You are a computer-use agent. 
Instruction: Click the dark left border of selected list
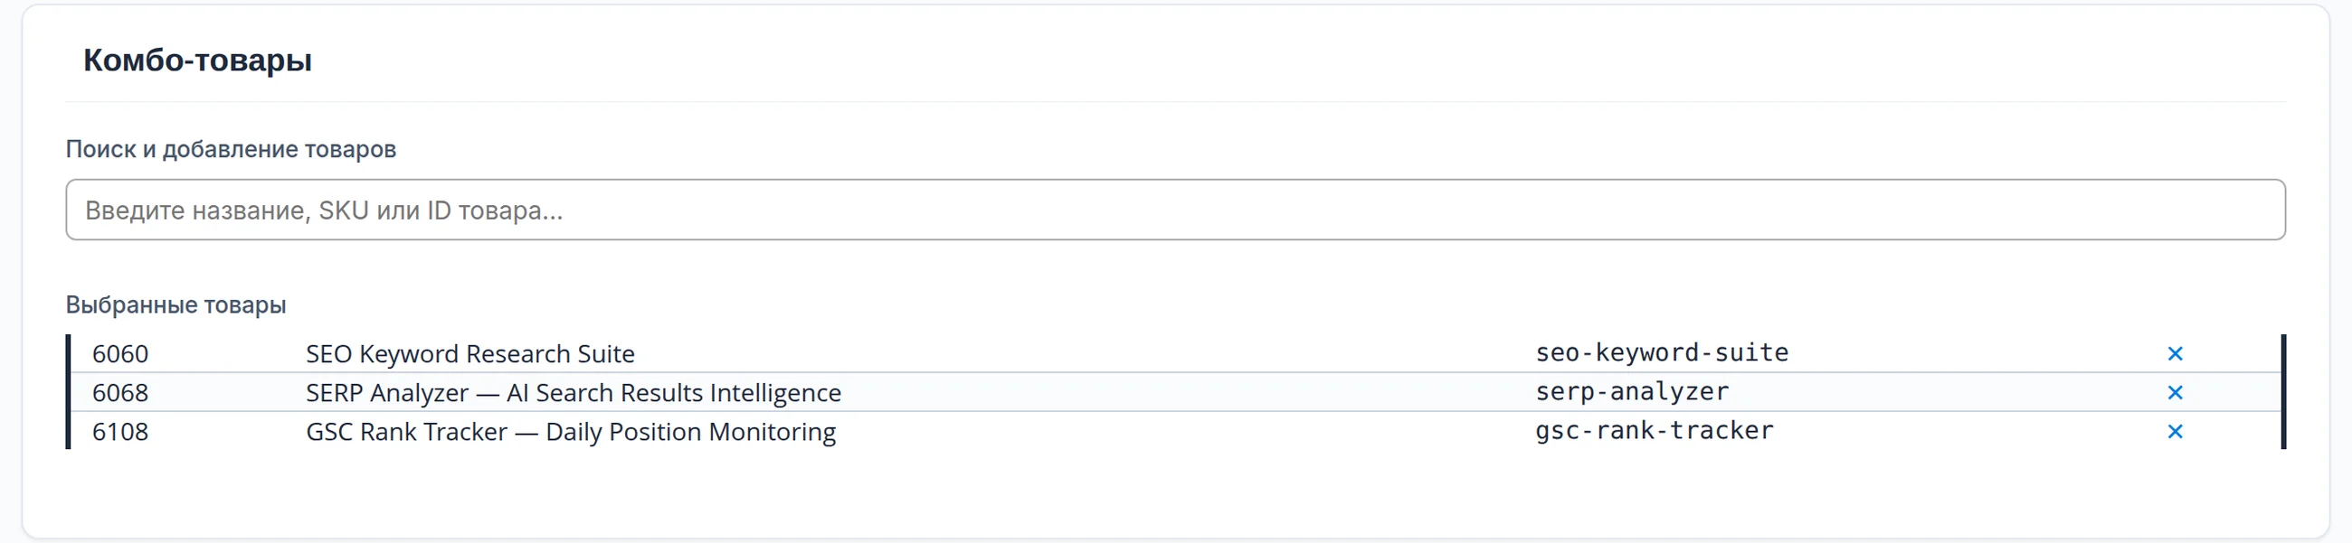tap(69, 391)
